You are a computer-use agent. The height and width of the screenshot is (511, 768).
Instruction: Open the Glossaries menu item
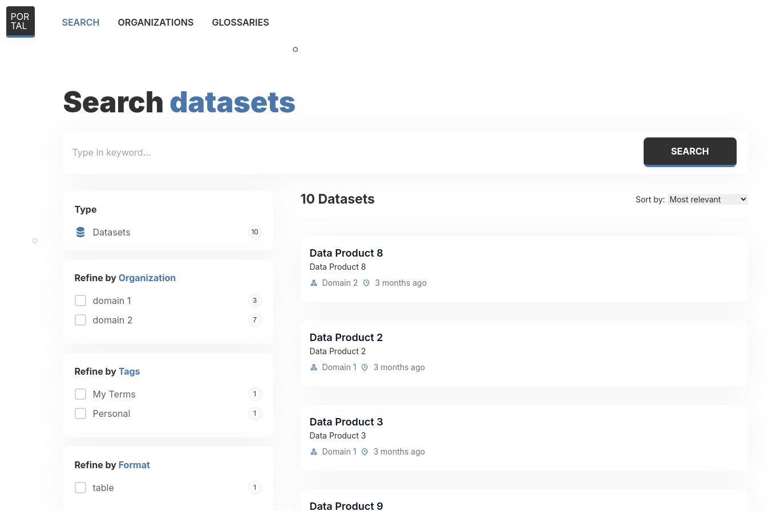[240, 22]
